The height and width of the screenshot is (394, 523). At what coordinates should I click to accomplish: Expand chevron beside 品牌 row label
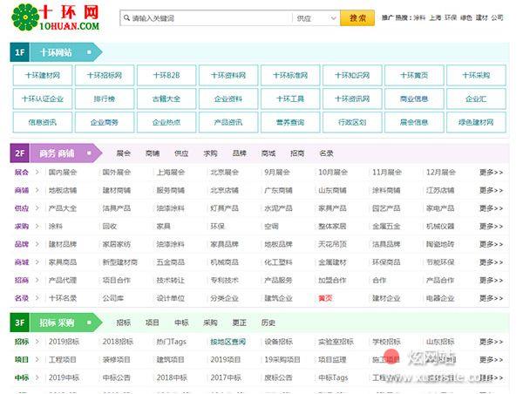[x=37, y=244]
